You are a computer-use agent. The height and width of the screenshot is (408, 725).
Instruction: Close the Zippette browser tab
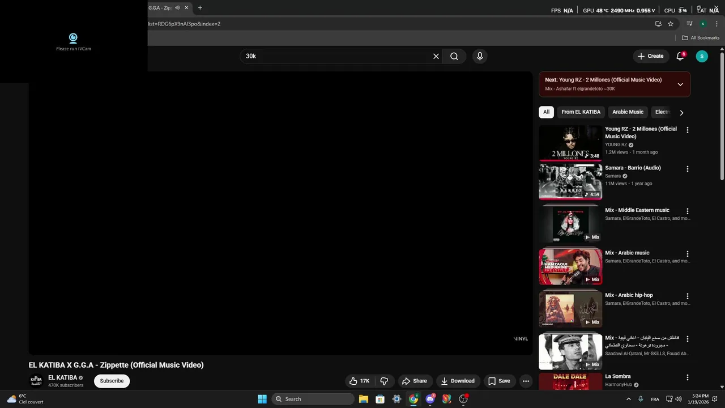(x=186, y=8)
